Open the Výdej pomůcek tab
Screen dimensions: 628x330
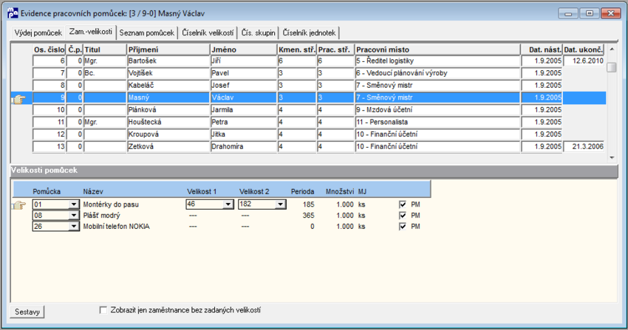[38, 32]
